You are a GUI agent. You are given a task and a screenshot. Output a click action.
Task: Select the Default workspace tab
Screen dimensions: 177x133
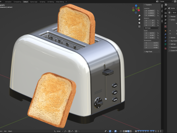click(x=25, y=2)
